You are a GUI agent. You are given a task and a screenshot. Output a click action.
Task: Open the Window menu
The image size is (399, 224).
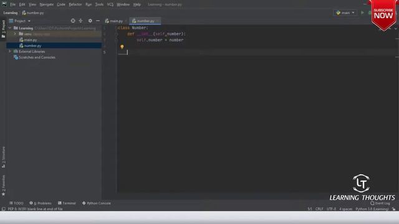(x=123, y=4)
